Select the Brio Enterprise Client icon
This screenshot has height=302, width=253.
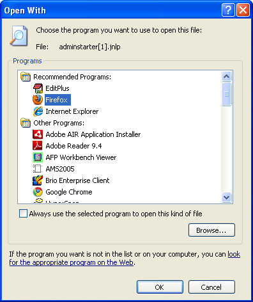tap(38, 180)
